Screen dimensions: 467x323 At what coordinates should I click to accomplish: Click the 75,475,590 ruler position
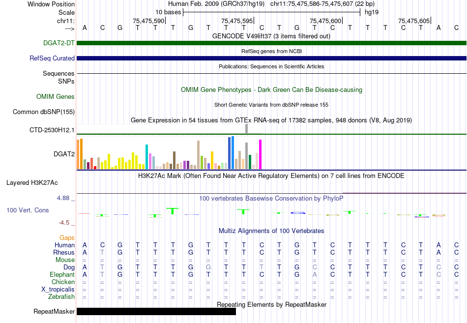148,21
